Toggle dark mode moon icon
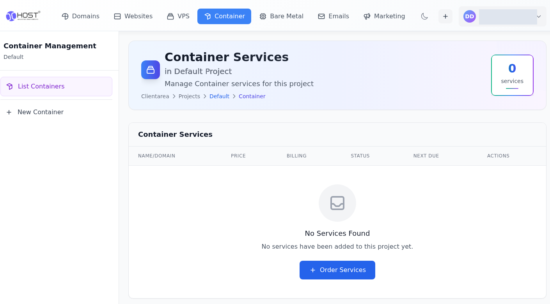 424,16
